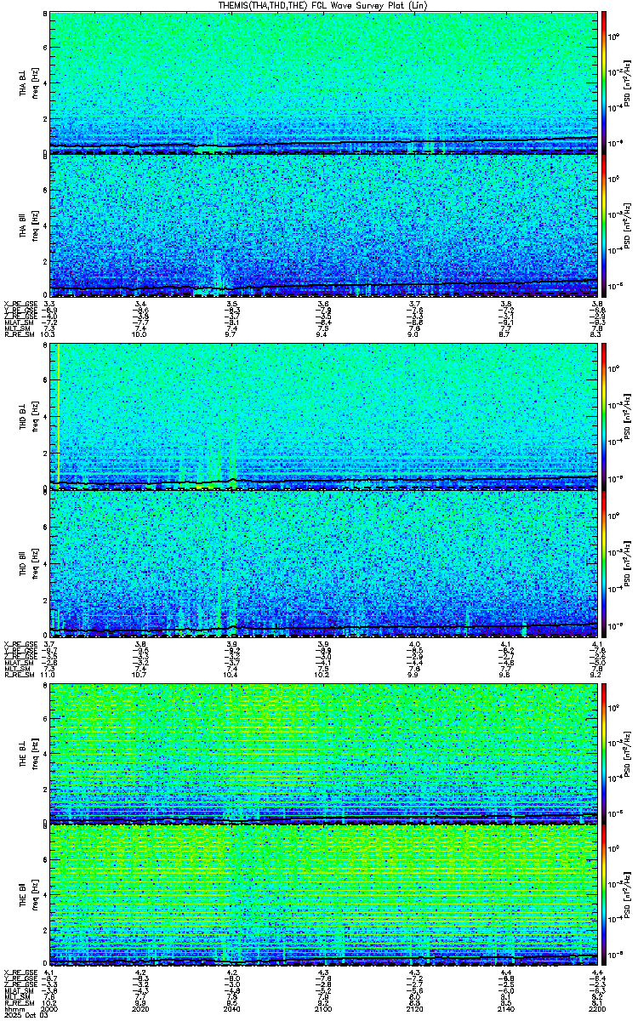638x1021 pixels.
Task: Select the THA B-parallel spectrogram panel
Action: (x=323, y=225)
